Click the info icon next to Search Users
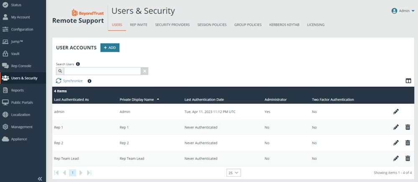 pos(78,64)
